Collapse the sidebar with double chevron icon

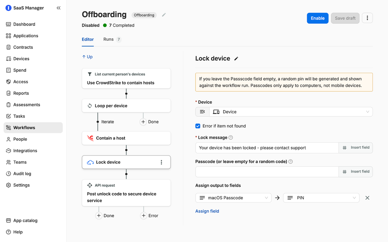(58, 8)
